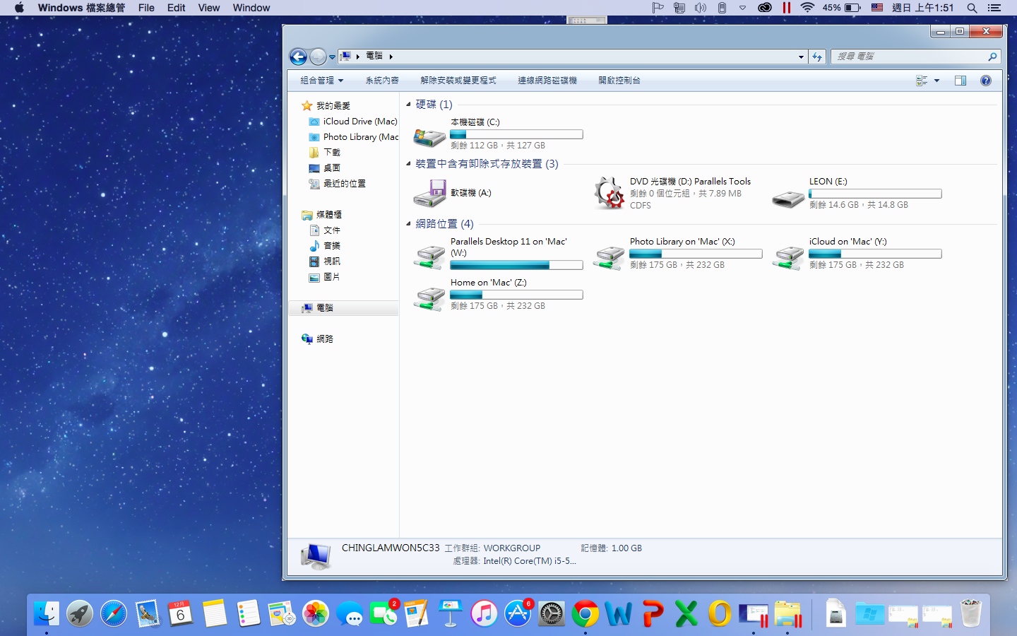The height and width of the screenshot is (636, 1017).
Task: Open Launchpad rocket icon in the Dock
Action: [80, 613]
